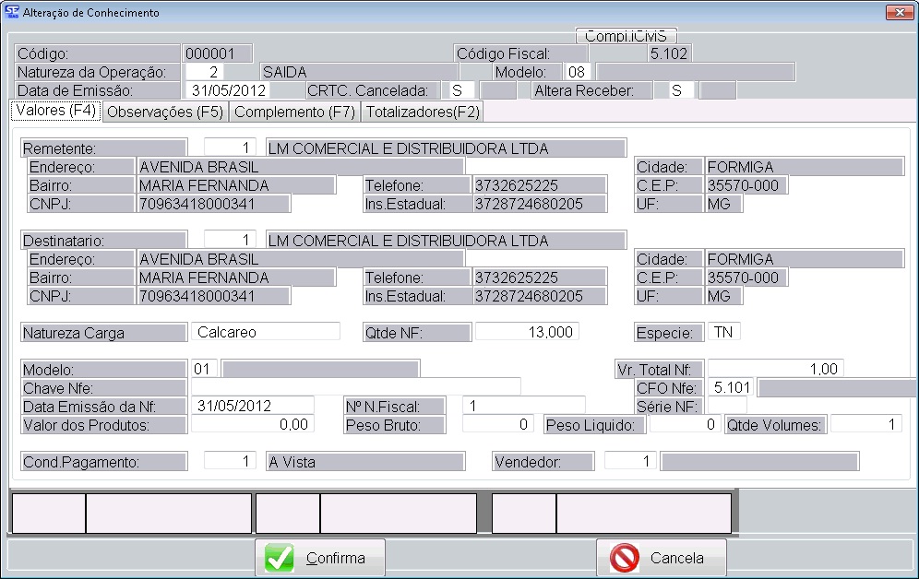Screen dimensions: 919x579
Task: Click the Natureza da Operação code field
Action: (x=205, y=72)
